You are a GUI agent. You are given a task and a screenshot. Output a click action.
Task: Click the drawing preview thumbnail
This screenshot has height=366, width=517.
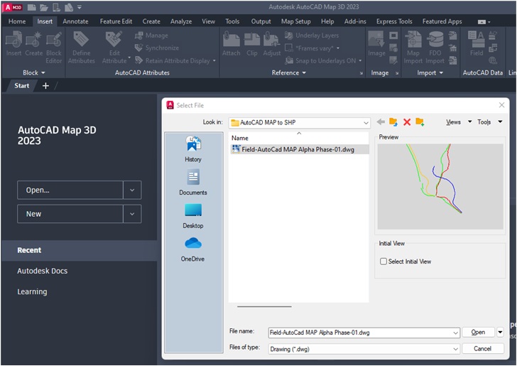click(440, 186)
